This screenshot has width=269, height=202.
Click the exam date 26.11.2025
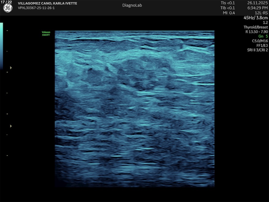(257, 3)
